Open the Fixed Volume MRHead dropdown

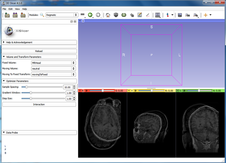click(x=53, y=63)
